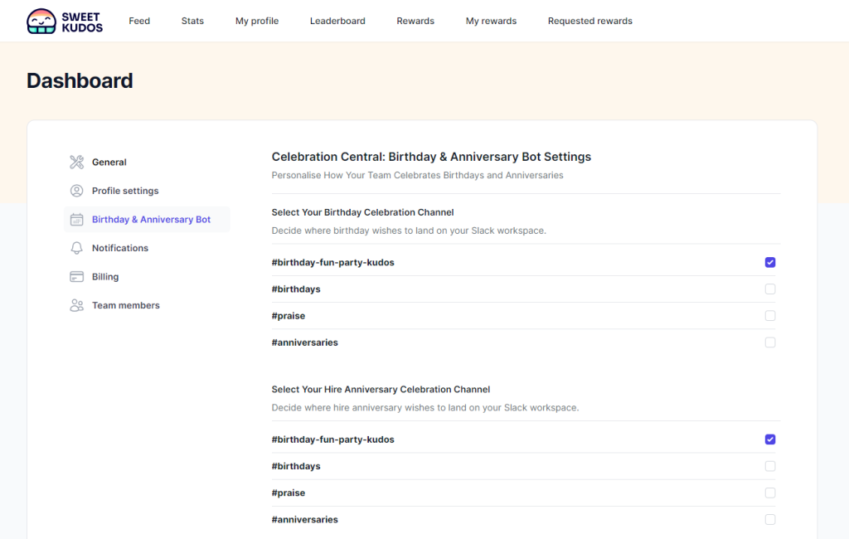The width and height of the screenshot is (849, 539).
Task: Enable #praise checkbox for birthday channel
Action: tap(770, 316)
